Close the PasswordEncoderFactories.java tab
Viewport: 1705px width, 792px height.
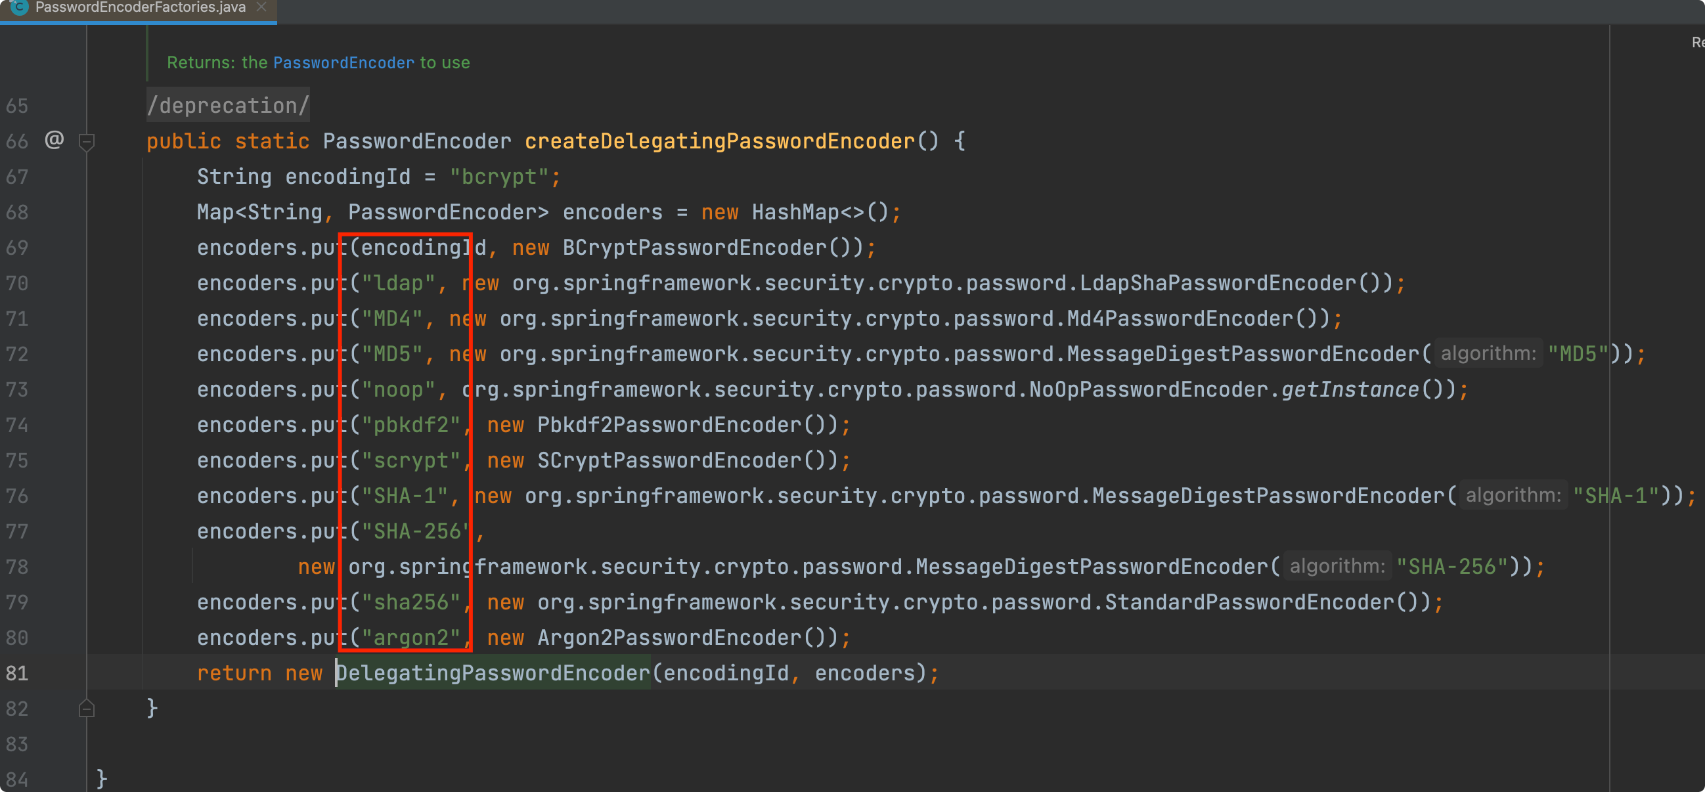point(261,7)
